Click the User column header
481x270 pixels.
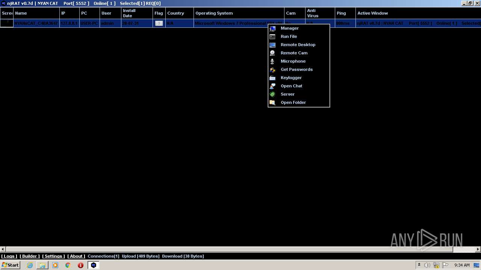110,13
